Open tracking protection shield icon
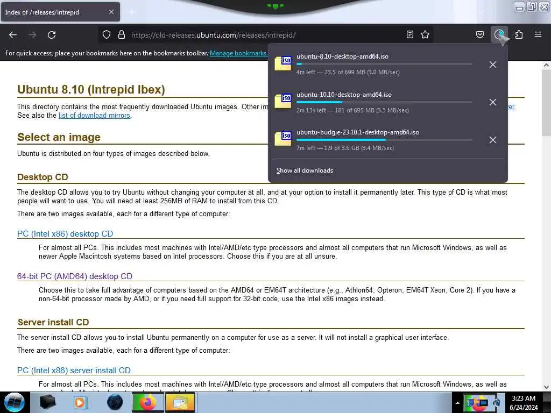The image size is (551, 413). 107,34
